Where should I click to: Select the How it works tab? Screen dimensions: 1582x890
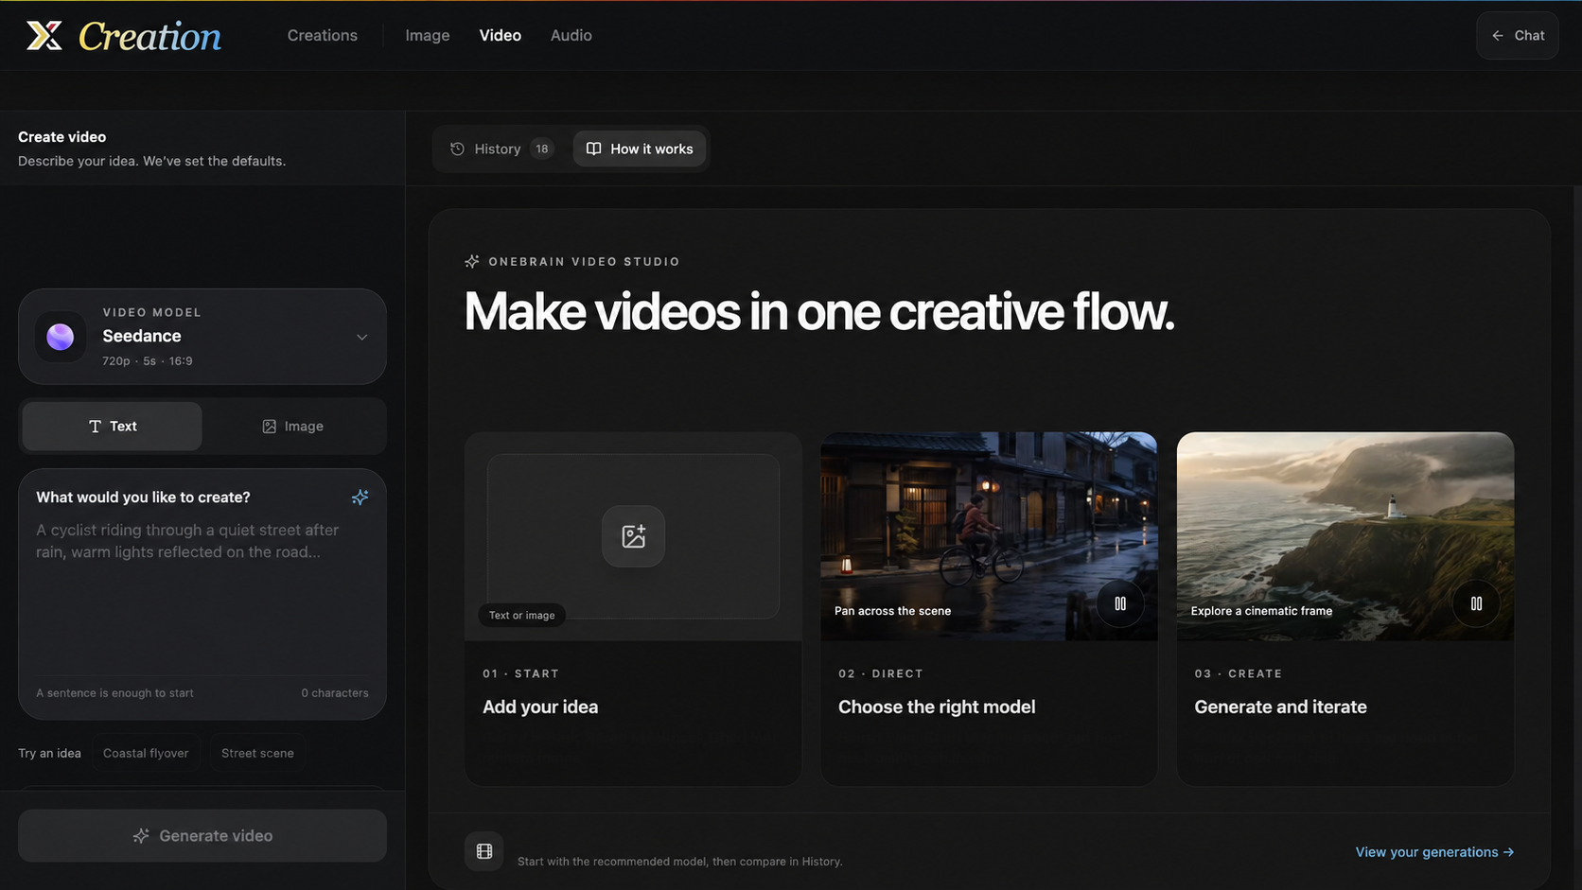click(640, 148)
